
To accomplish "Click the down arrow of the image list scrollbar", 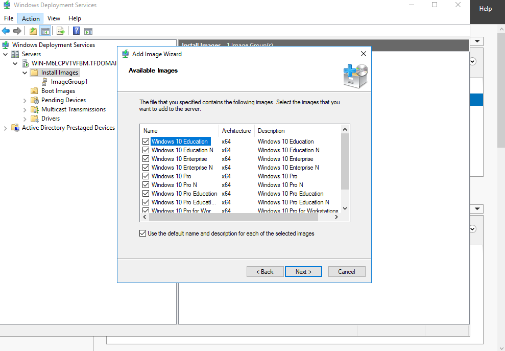I will (345, 208).
